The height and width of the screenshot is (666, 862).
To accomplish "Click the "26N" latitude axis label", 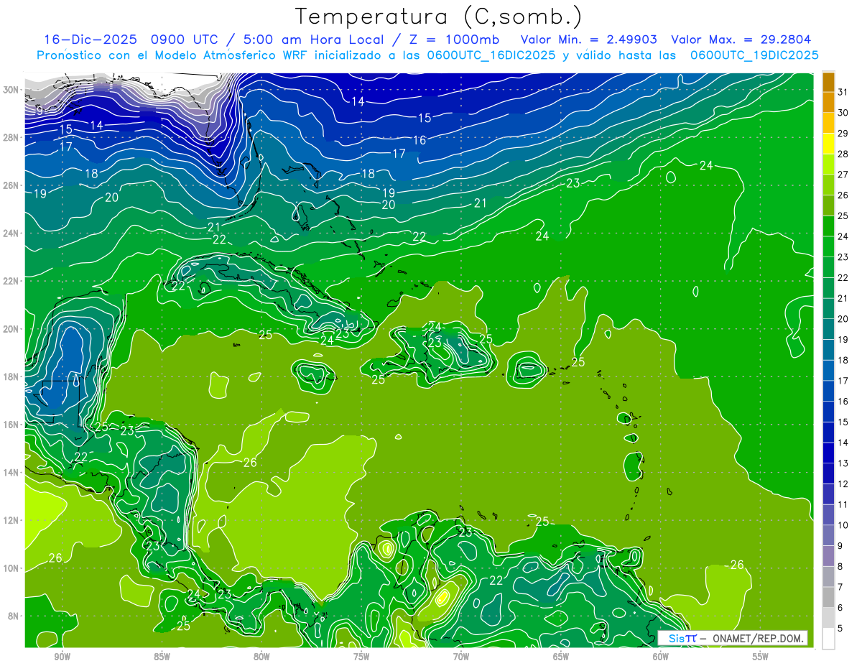I will (x=11, y=185).
